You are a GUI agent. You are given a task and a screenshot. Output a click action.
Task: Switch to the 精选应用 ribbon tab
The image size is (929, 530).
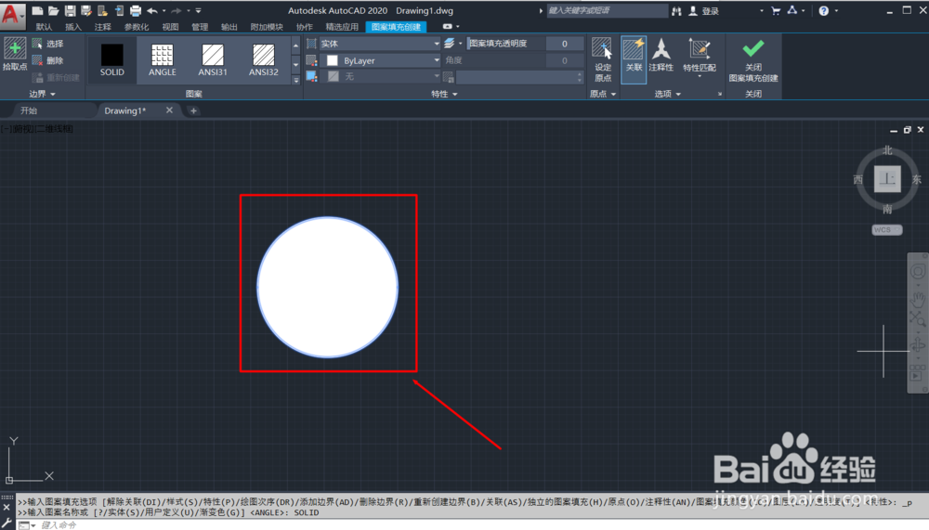(342, 27)
